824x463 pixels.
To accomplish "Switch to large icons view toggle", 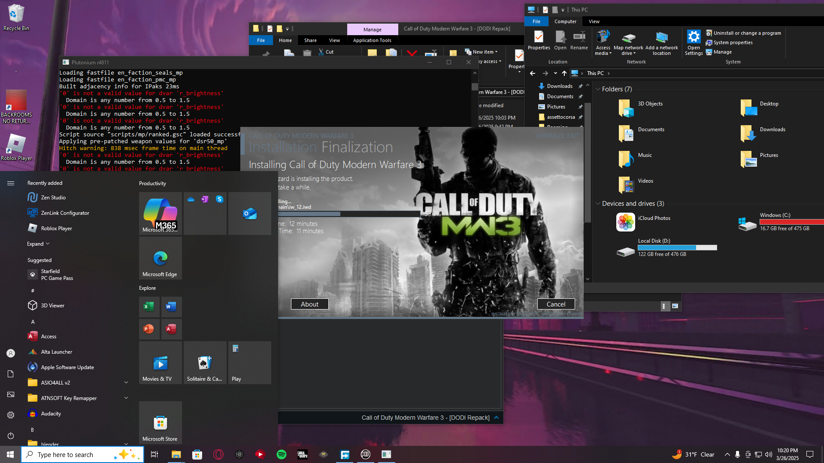I will [x=675, y=306].
